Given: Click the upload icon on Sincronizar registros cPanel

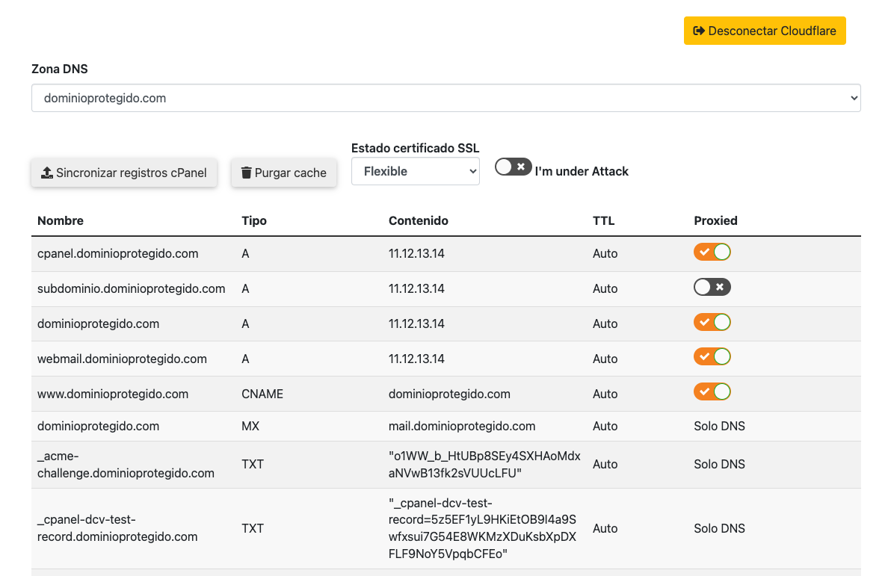Looking at the screenshot, I should 46,173.
